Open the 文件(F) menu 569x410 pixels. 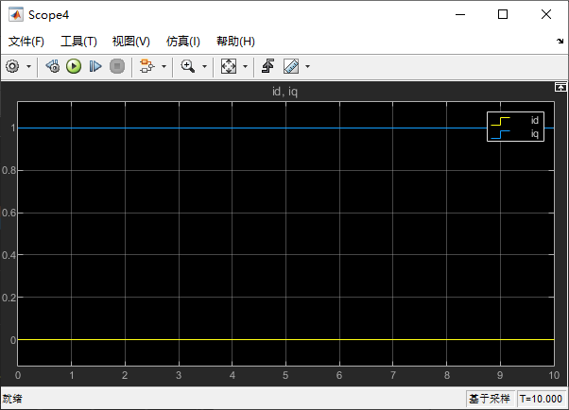[x=26, y=42]
